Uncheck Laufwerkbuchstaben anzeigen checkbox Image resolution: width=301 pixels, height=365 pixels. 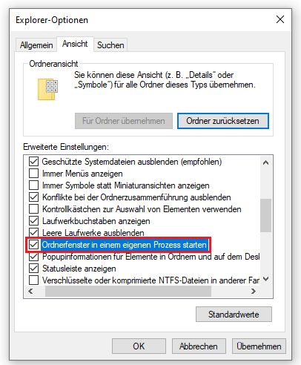pos(33,221)
